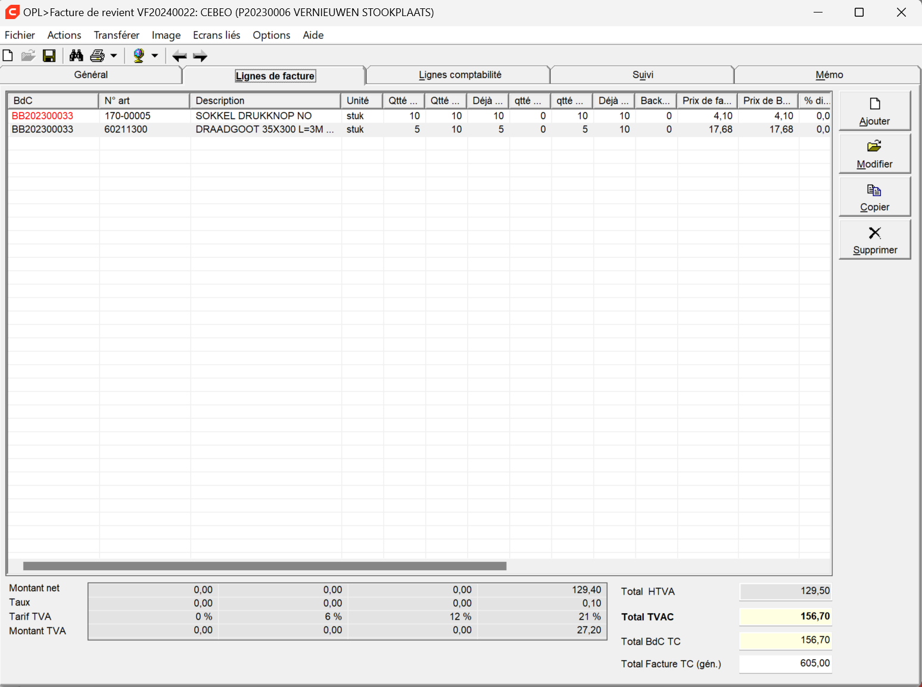This screenshot has height=687, width=922.
Task: Maximize the OPL invoice window
Action: pos(859,12)
